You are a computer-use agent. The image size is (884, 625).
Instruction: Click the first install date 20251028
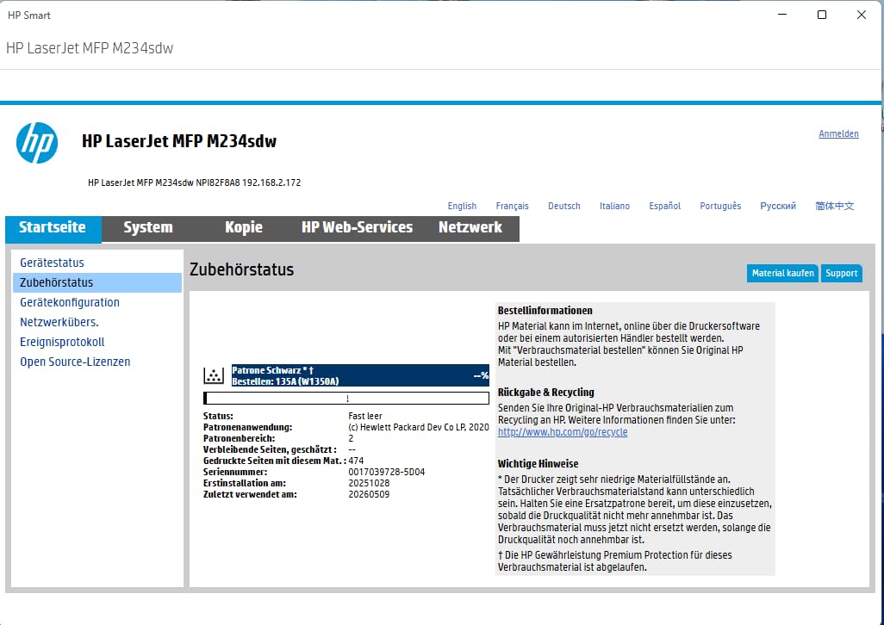click(369, 483)
